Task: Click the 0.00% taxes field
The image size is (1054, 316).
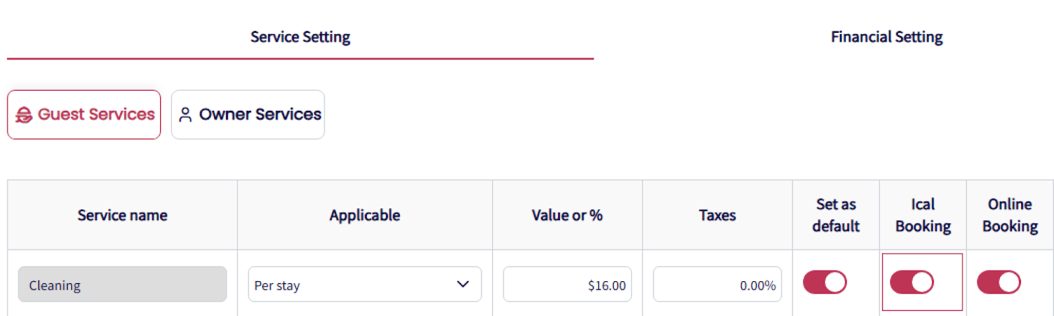Action: [x=717, y=284]
